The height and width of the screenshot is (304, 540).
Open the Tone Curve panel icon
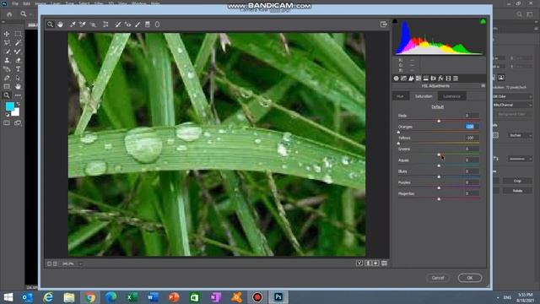(x=403, y=79)
